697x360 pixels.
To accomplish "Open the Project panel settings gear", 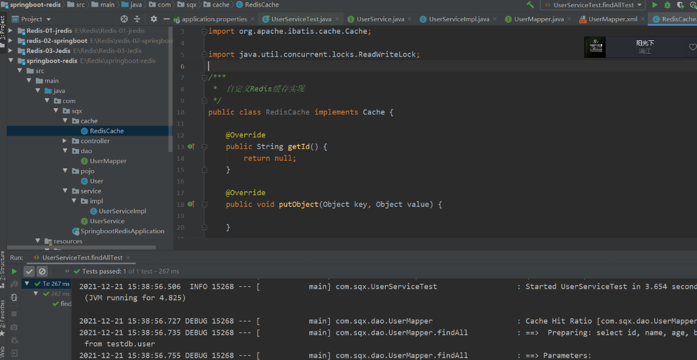I will point(154,19).
